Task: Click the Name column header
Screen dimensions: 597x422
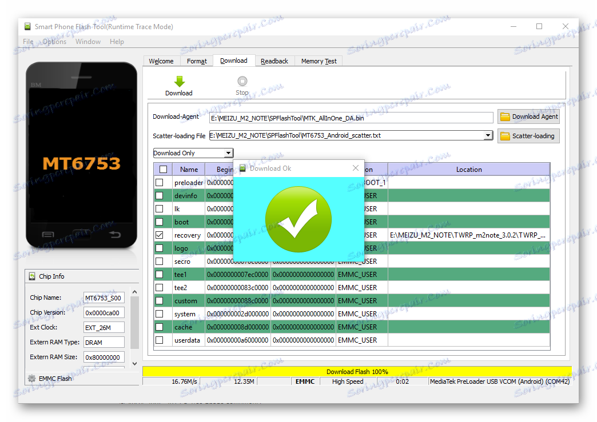Action: [189, 169]
